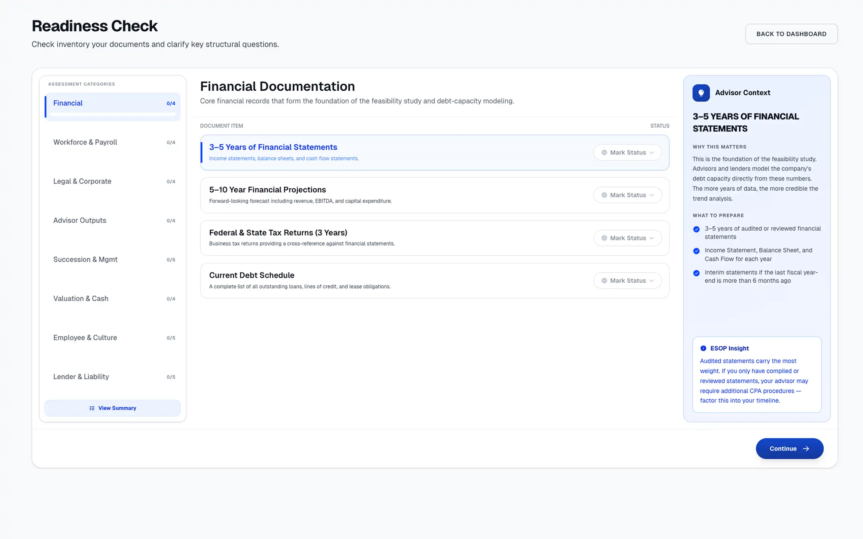
Task: Click the WHAT TO PREPARE label
Action: click(x=718, y=216)
